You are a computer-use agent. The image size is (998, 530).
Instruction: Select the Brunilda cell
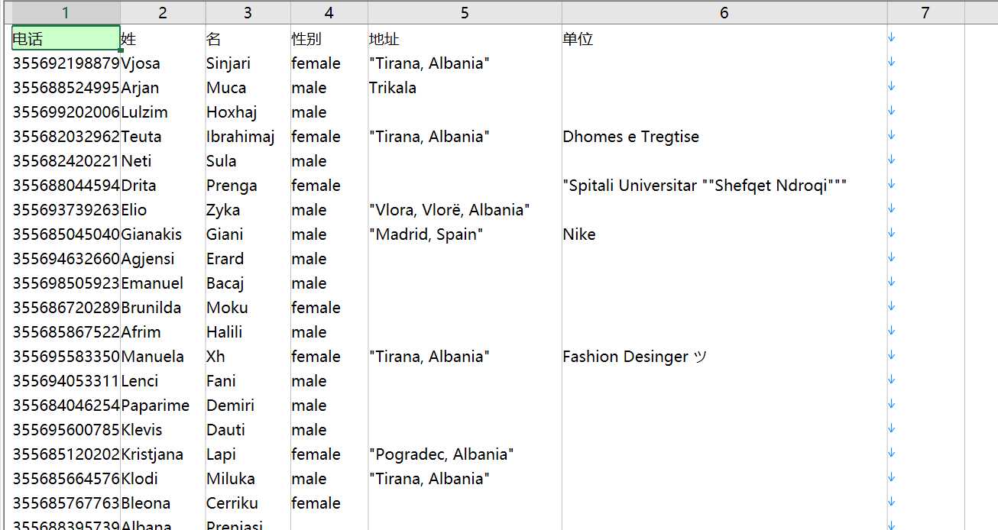(x=163, y=308)
